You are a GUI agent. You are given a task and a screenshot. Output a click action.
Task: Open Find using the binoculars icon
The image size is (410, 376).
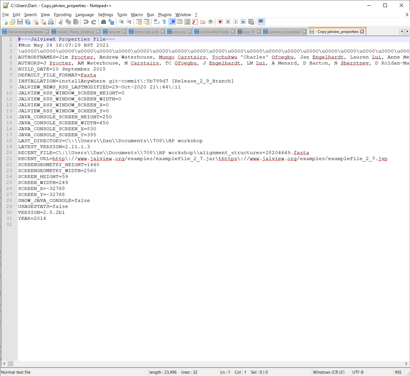pos(104,22)
